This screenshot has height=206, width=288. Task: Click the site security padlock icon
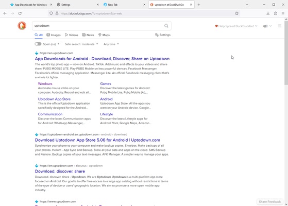click(x=57, y=13)
